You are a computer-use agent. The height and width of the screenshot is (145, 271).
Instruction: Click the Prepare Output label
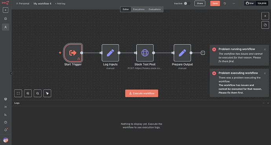pos(182,64)
